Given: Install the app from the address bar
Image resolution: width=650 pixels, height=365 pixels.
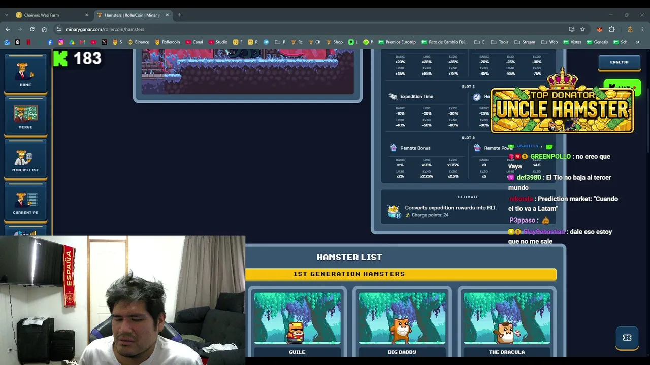Looking at the screenshot, I should 572,29.
